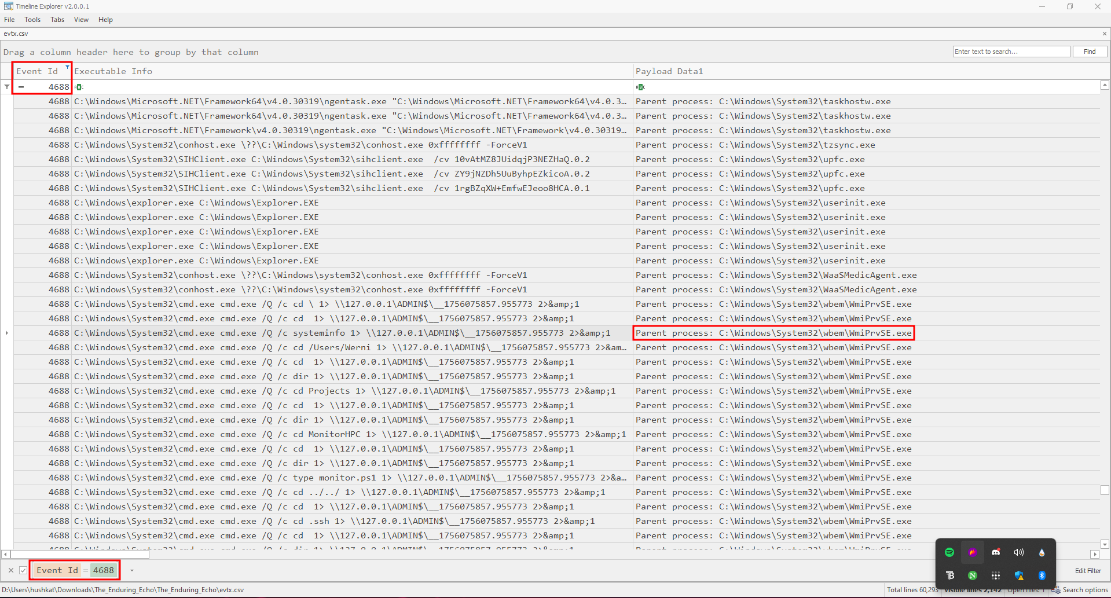Click the Event Id column filter funnel icon

click(x=67, y=67)
